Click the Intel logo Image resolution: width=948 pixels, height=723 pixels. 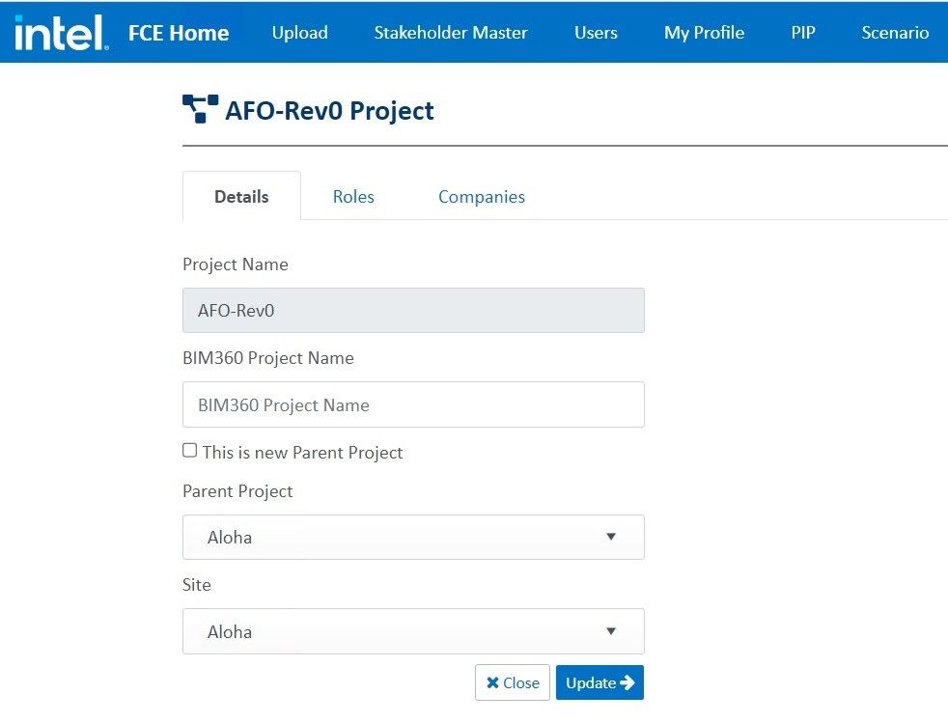60,33
